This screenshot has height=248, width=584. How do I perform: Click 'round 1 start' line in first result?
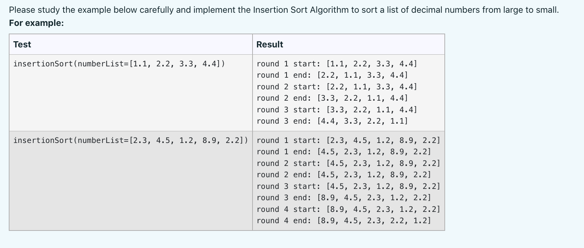click(x=337, y=64)
